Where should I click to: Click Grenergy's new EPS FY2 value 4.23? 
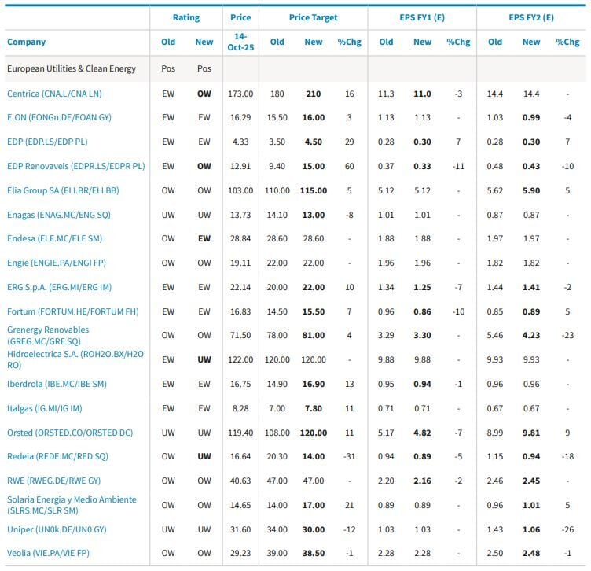coord(531,335)
